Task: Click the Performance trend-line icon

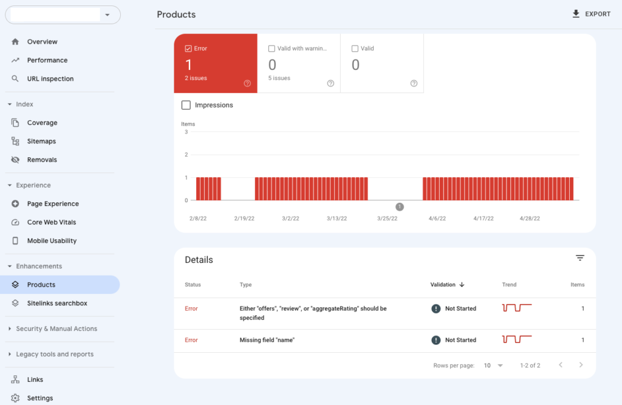Action: click(x=15, y=60)
